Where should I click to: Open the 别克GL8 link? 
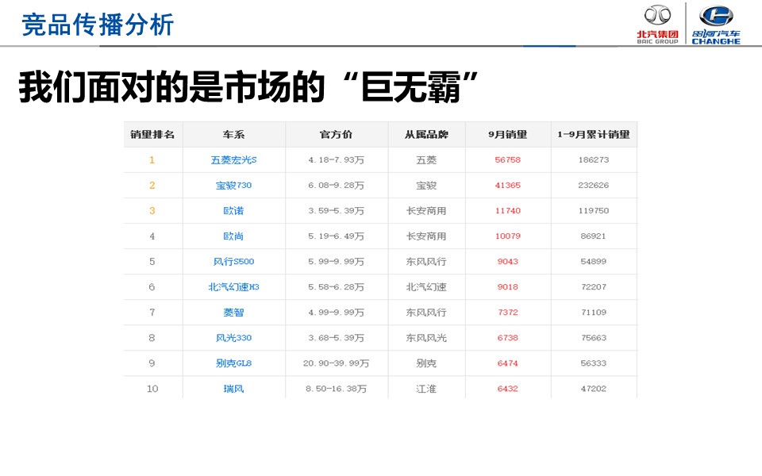coord(233,363)
